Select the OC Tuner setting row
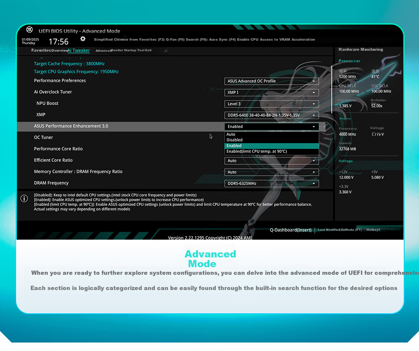The image size is (419, 351). point(171,138)
